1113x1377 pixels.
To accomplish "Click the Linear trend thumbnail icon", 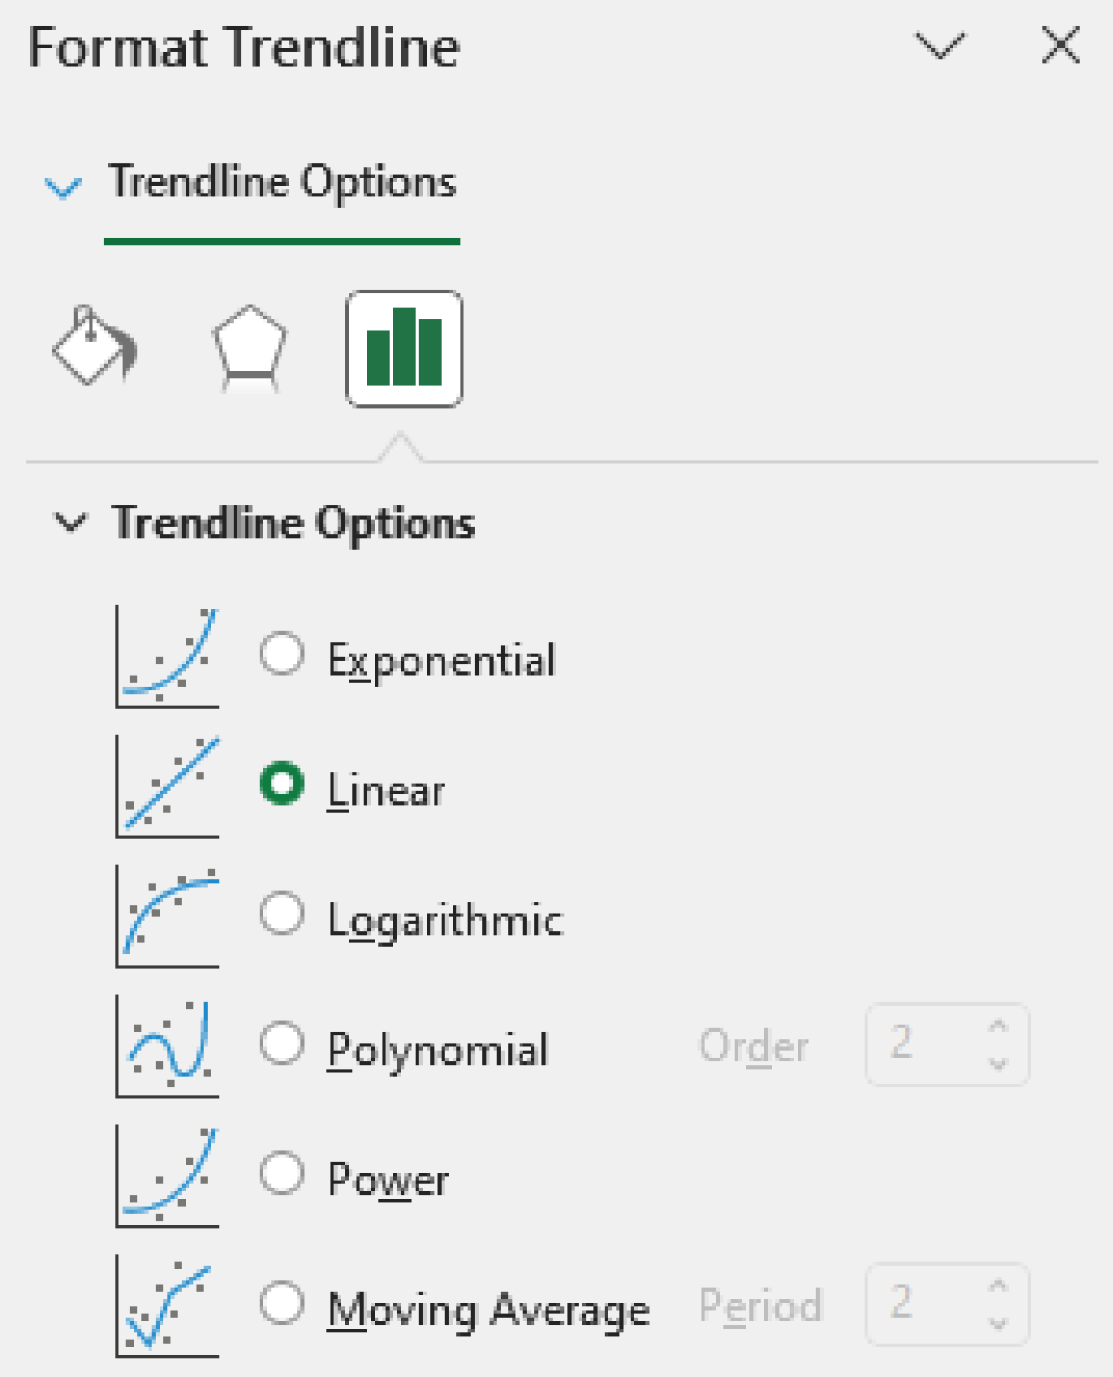I will [x=168, y=787].
